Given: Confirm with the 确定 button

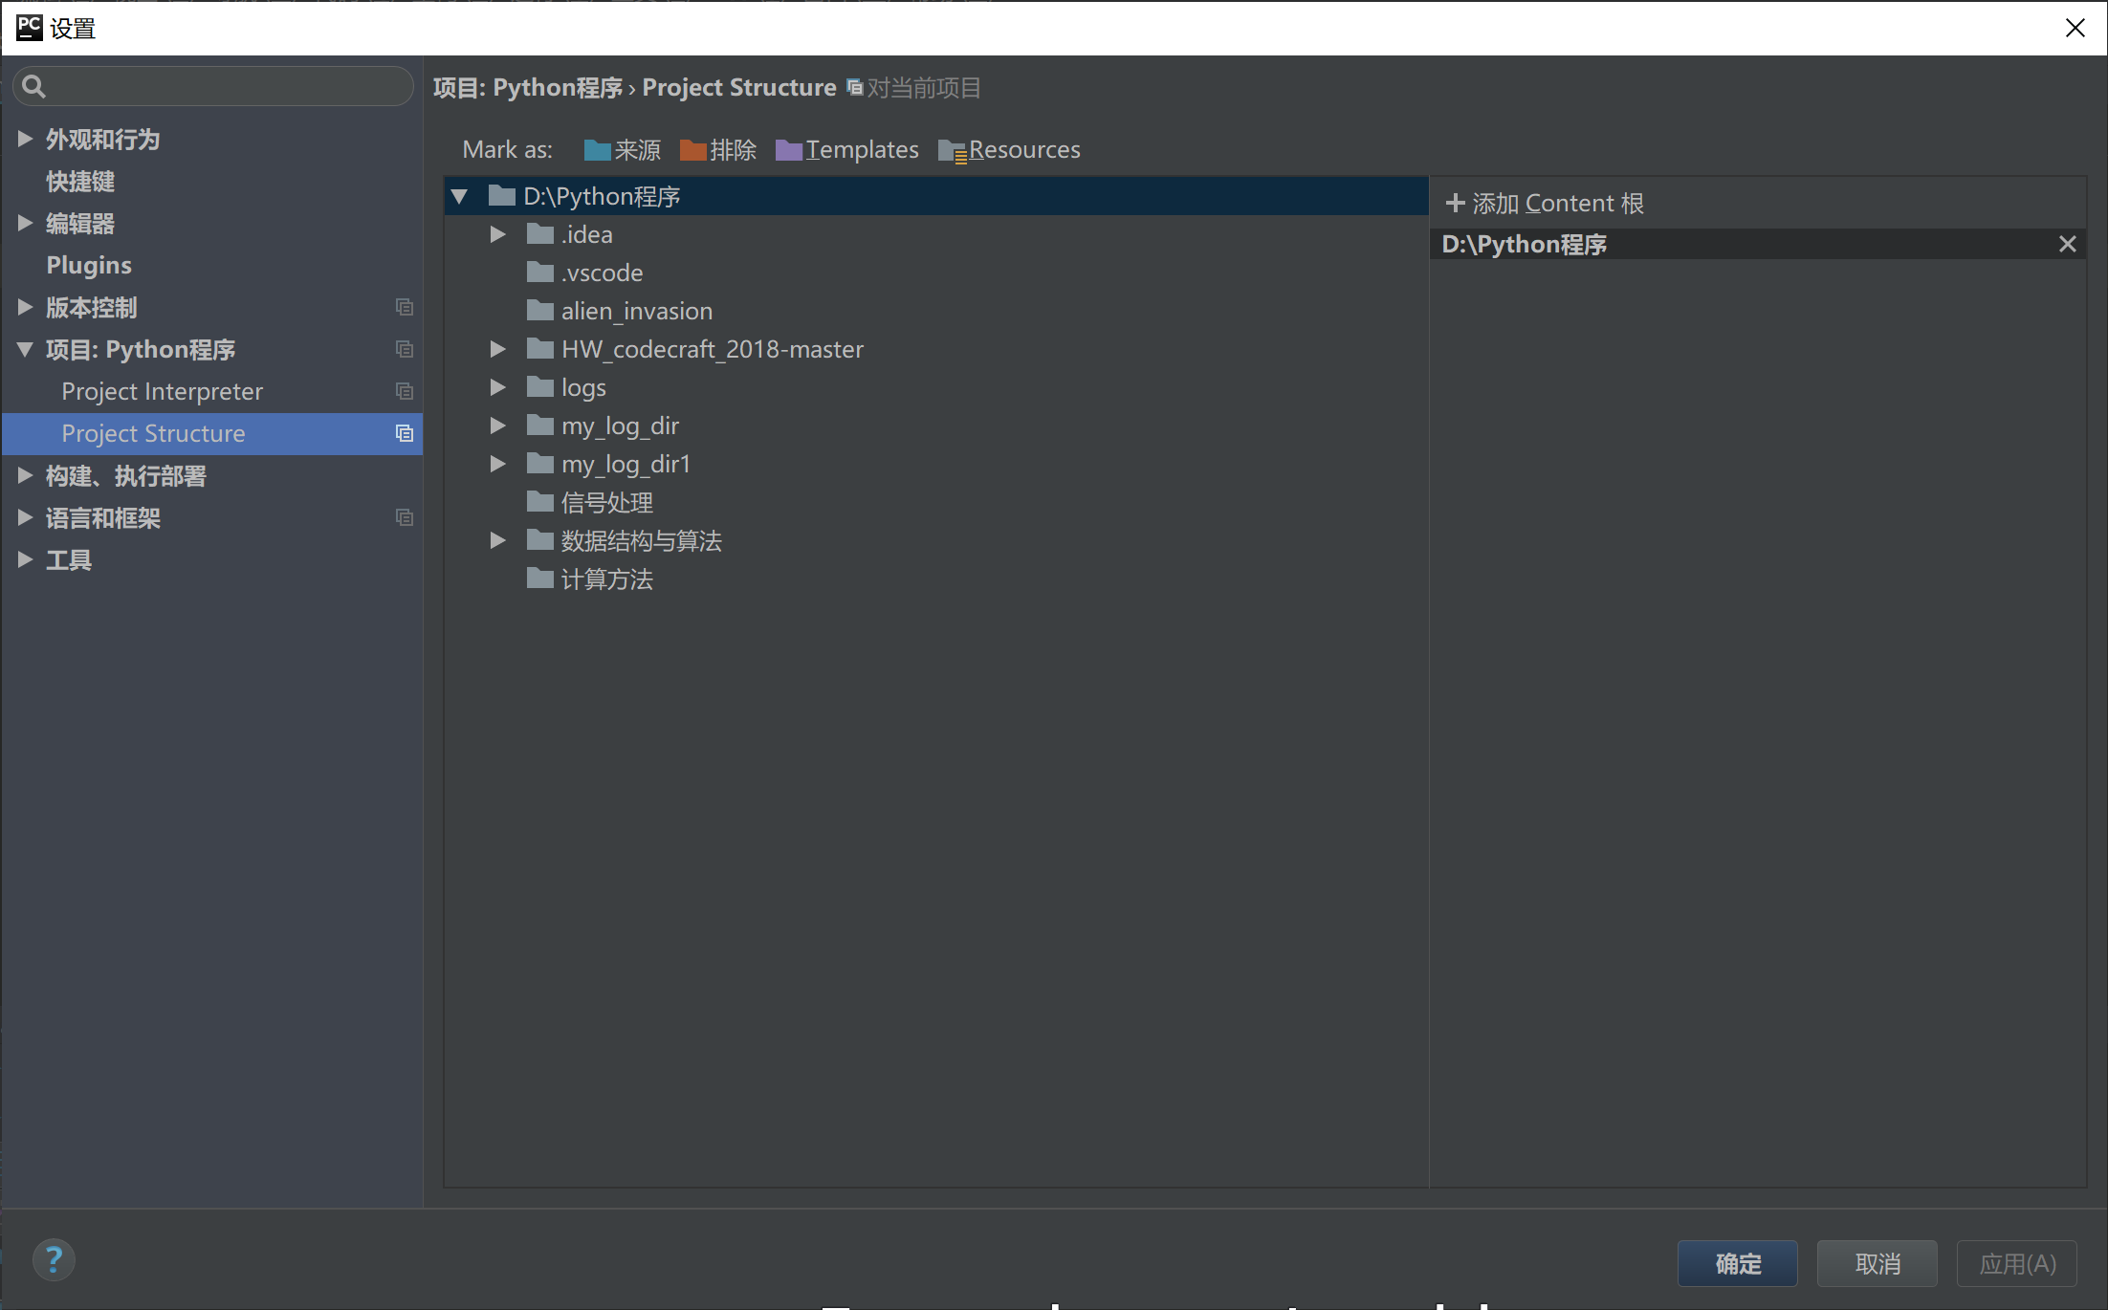Looking at the screenshot, I should [1738, 1264].
